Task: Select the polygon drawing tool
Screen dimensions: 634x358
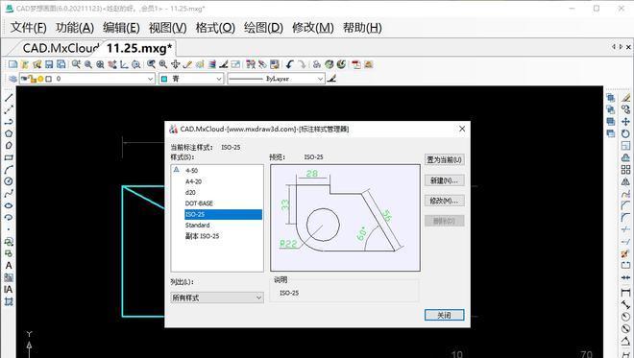Action: pos(9,133)
